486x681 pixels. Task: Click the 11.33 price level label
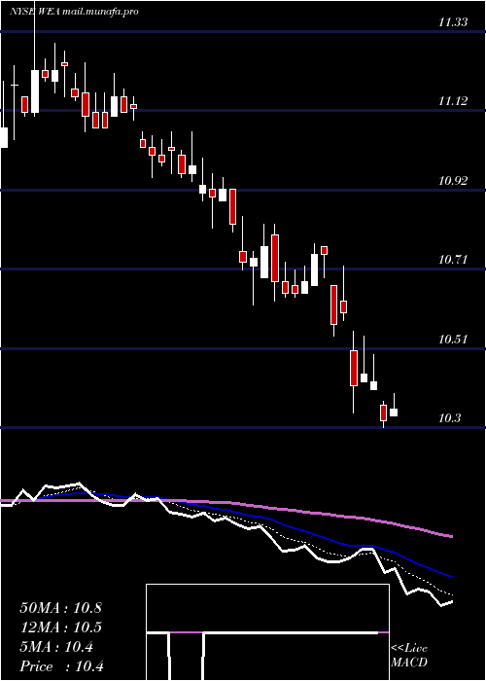pos(453,22)
